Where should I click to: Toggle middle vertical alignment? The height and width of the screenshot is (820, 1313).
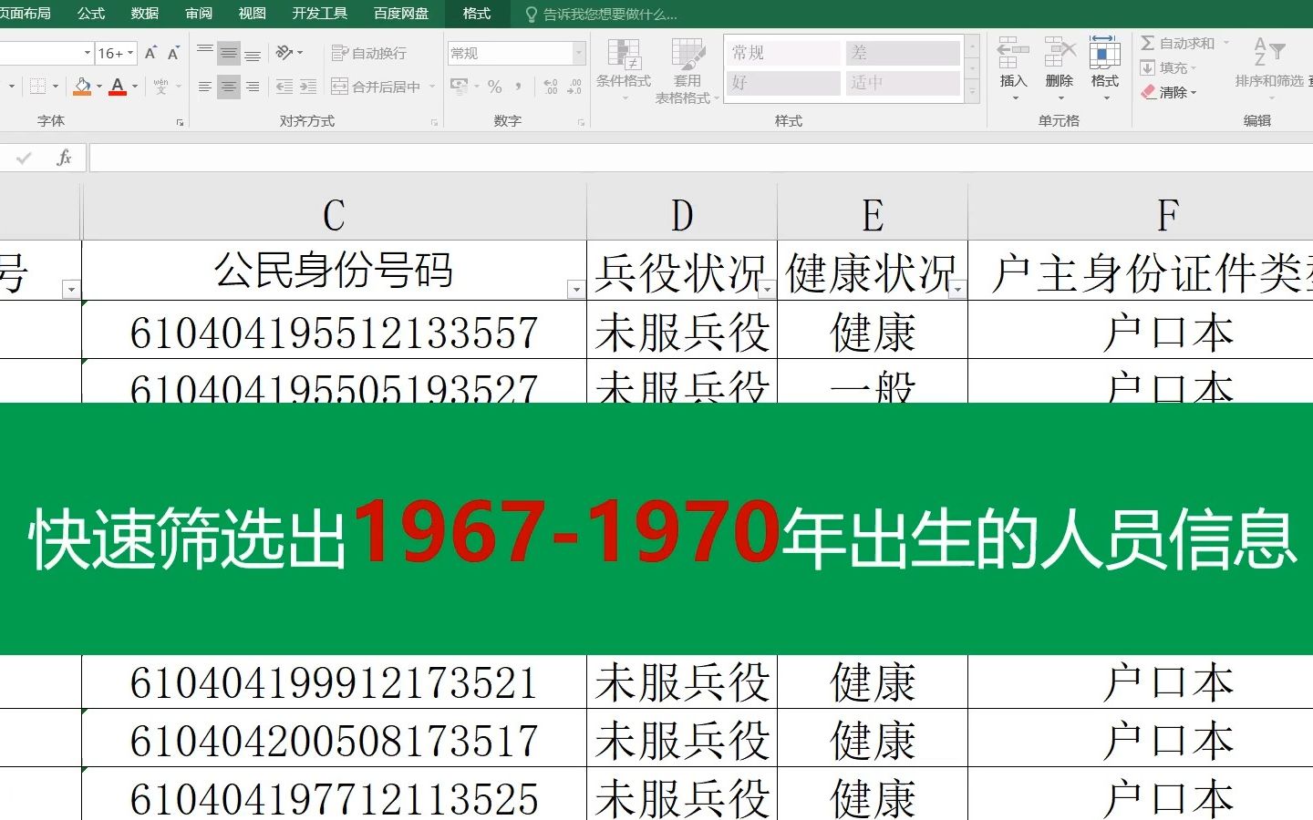click(229, 54)
